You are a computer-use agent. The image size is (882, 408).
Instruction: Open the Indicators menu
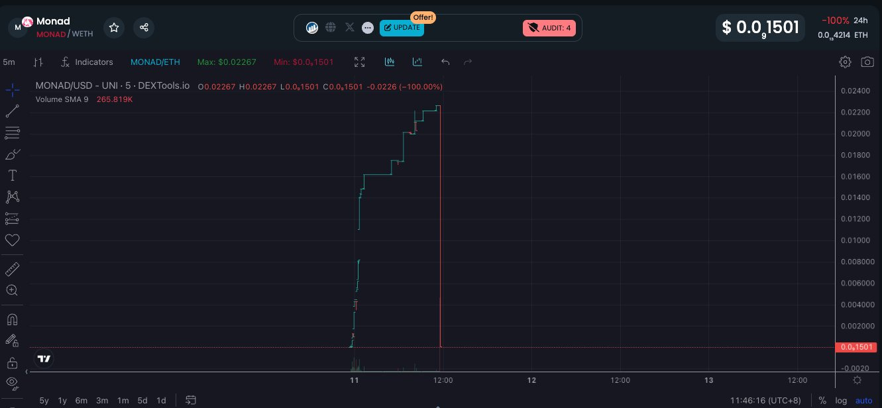click(87, 62)
